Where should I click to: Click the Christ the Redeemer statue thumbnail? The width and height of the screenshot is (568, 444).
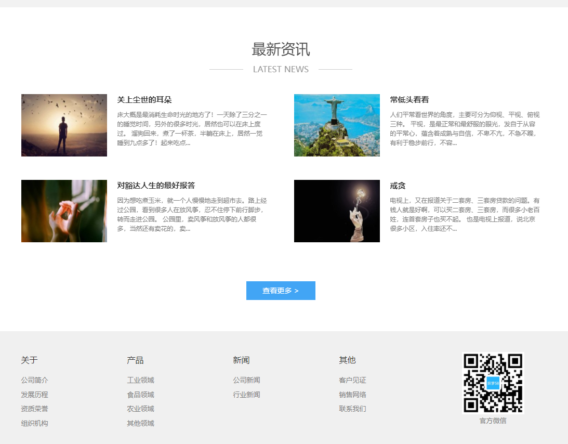337,125
